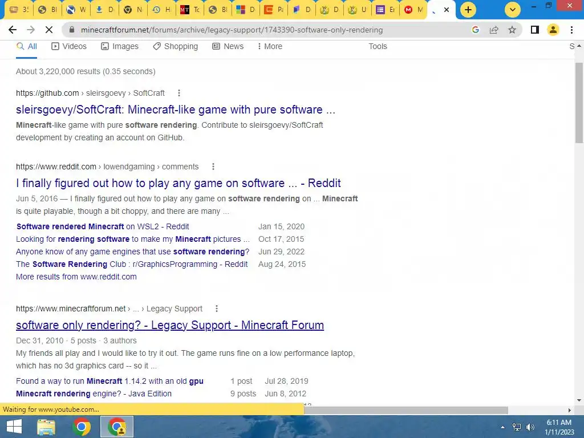
Task: Open the volume tray icon
Action: [x=530, y=427]
